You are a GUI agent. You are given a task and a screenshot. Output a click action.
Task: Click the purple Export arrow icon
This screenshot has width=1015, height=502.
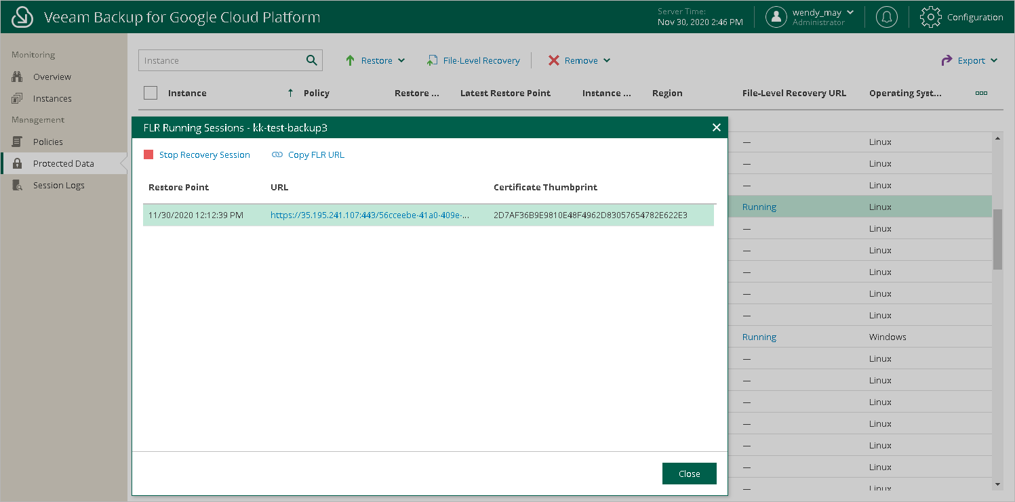[947, 60]
